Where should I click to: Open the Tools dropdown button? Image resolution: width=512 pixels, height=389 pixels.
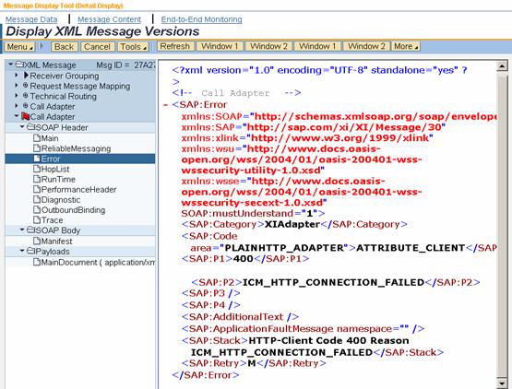(133, 47)
